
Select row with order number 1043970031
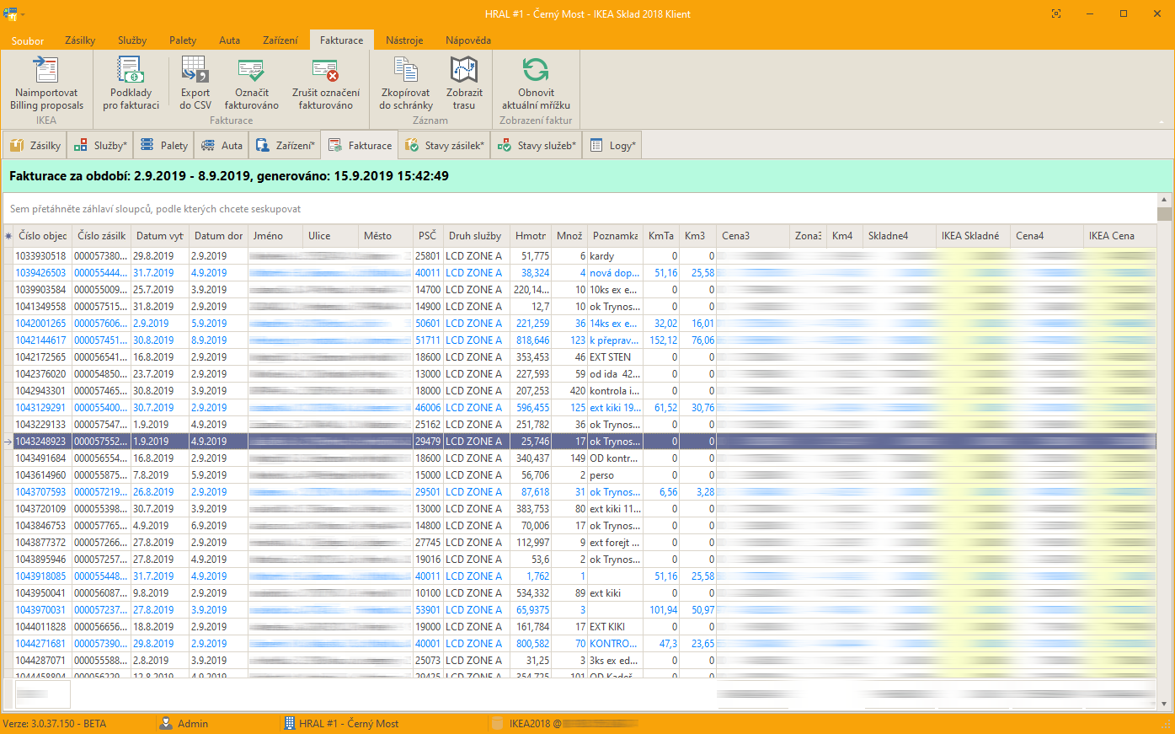[40, 610]
